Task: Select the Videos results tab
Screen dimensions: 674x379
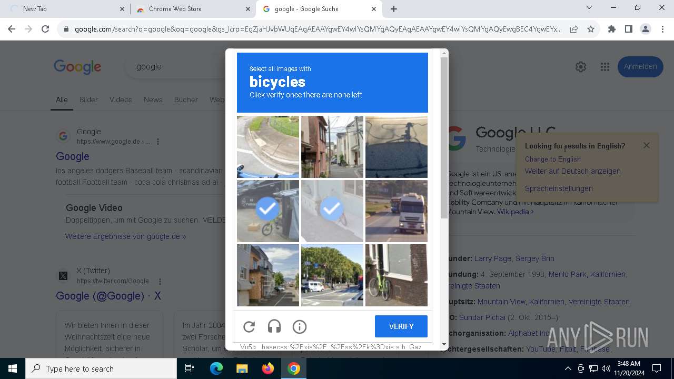Action: pos(121,99)
